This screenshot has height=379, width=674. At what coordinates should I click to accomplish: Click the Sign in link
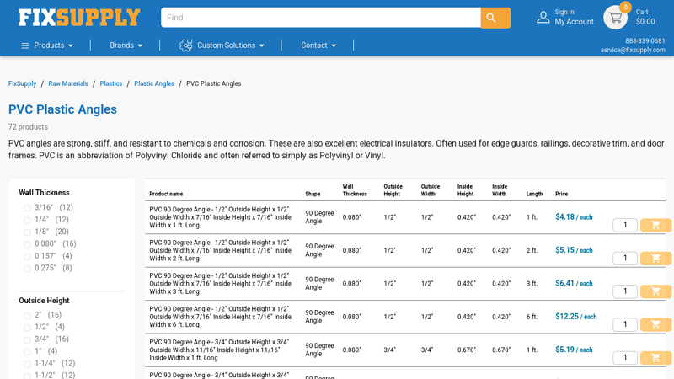564,12
